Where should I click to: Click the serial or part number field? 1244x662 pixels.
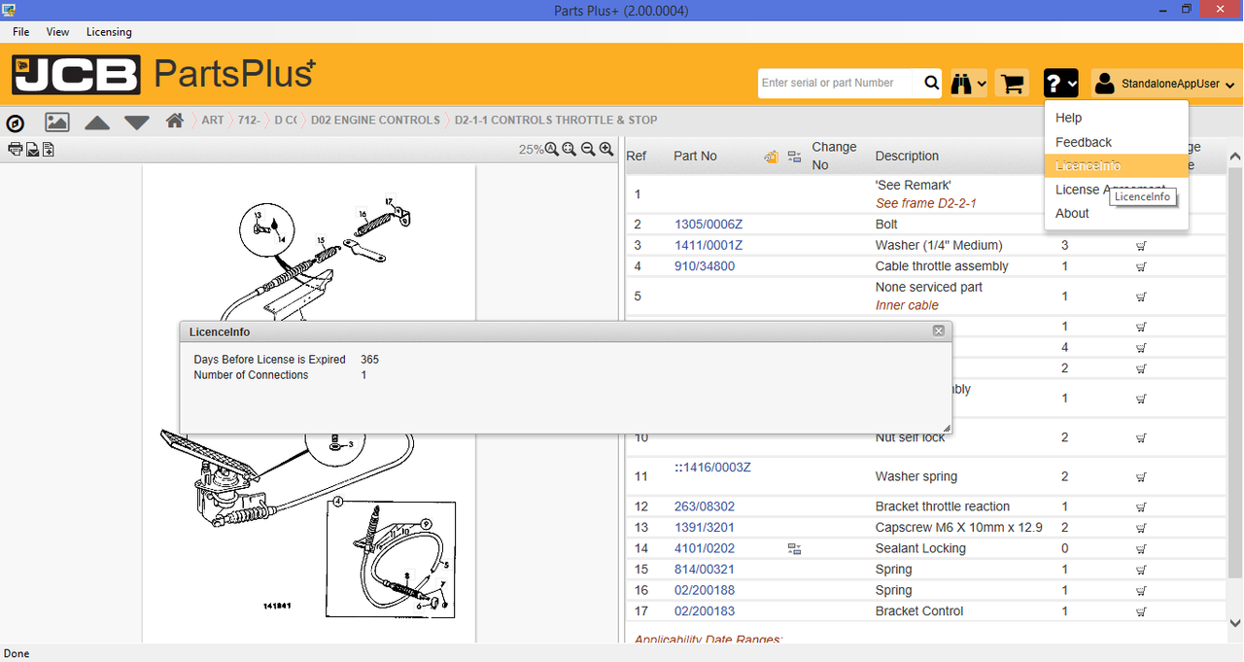(838, 84)
